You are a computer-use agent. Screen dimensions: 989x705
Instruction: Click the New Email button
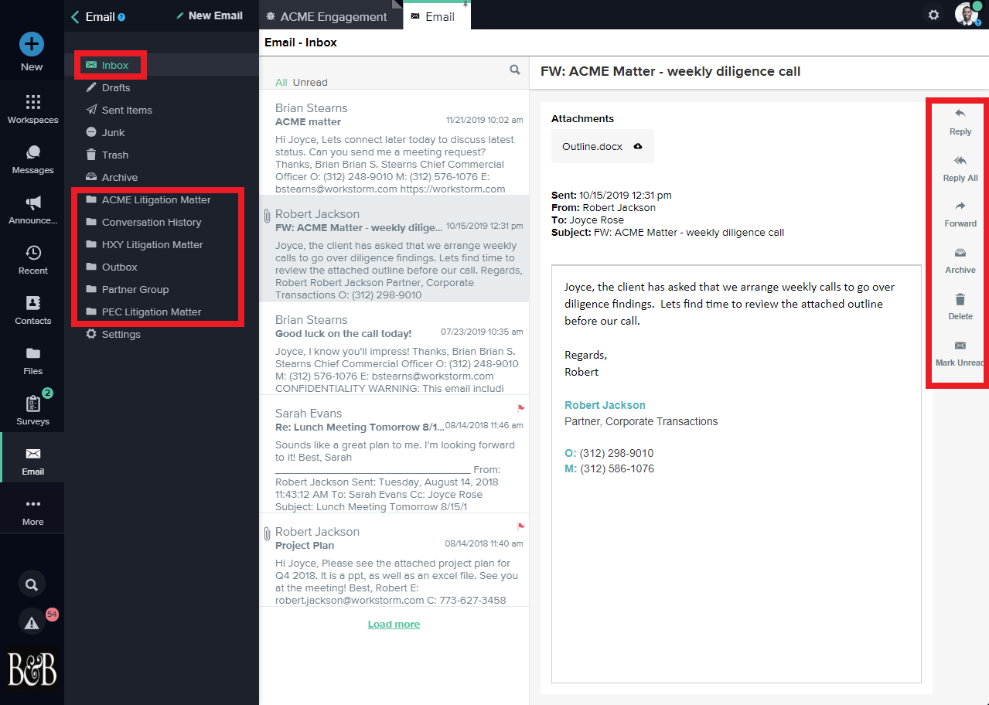[x=210, y=15]
